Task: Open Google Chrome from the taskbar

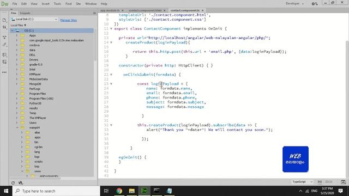Action: pos(119,191)
